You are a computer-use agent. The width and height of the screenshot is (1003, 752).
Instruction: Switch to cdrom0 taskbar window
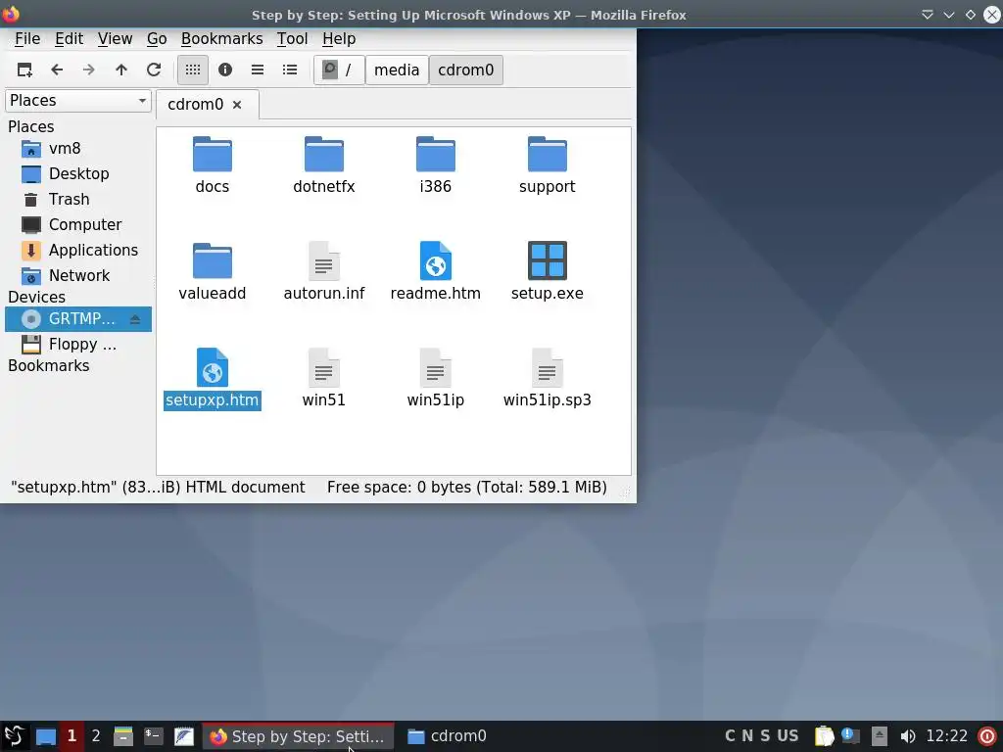coord(448,736)
